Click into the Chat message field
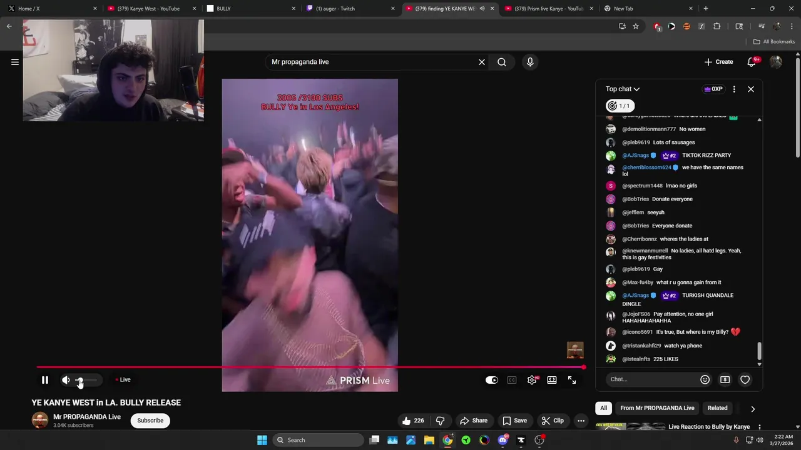 click(x=651, y=379)
